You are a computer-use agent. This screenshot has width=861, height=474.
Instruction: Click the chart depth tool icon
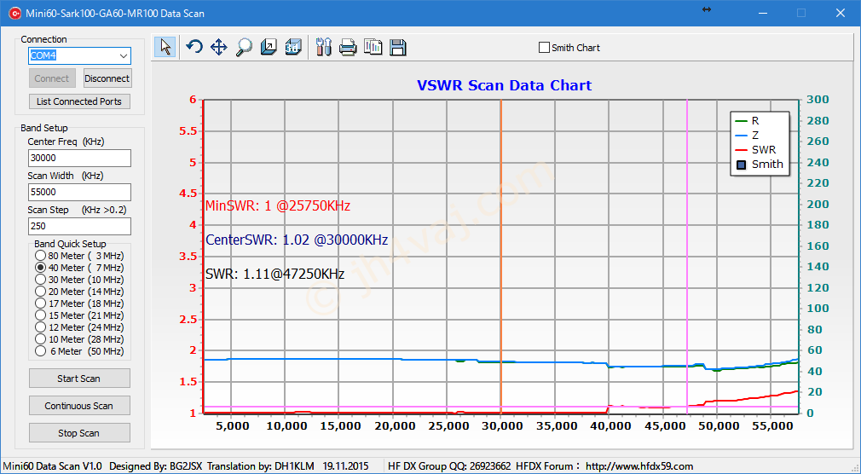click(269, 47)
